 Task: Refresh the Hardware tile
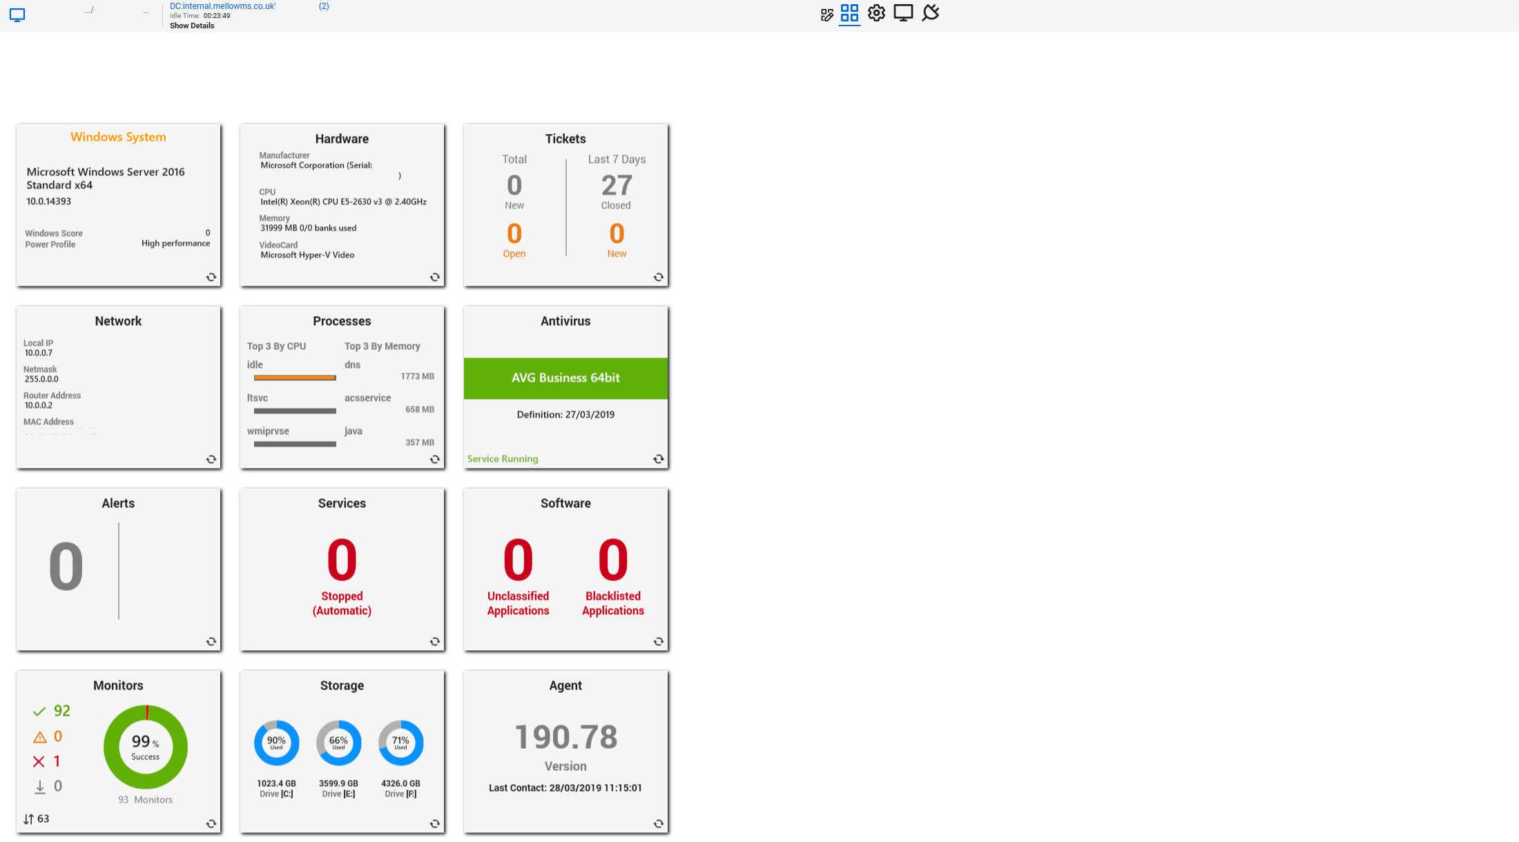coord(435,277)
